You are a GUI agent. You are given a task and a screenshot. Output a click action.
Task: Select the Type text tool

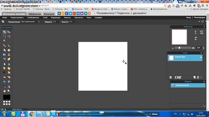(9, 87)
